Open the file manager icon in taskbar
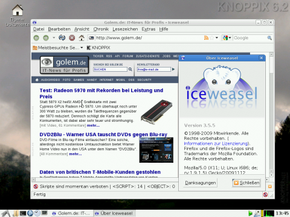The height and width of the screenshot is (217, 290). click(x=16, y=213)
